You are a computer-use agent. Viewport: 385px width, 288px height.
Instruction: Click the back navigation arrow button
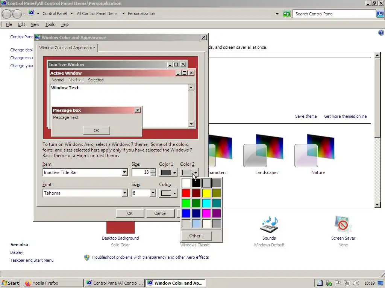point(7,14)
